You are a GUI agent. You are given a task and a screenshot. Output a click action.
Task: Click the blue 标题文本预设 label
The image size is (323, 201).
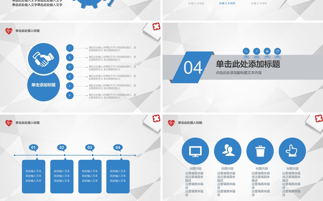227,4
